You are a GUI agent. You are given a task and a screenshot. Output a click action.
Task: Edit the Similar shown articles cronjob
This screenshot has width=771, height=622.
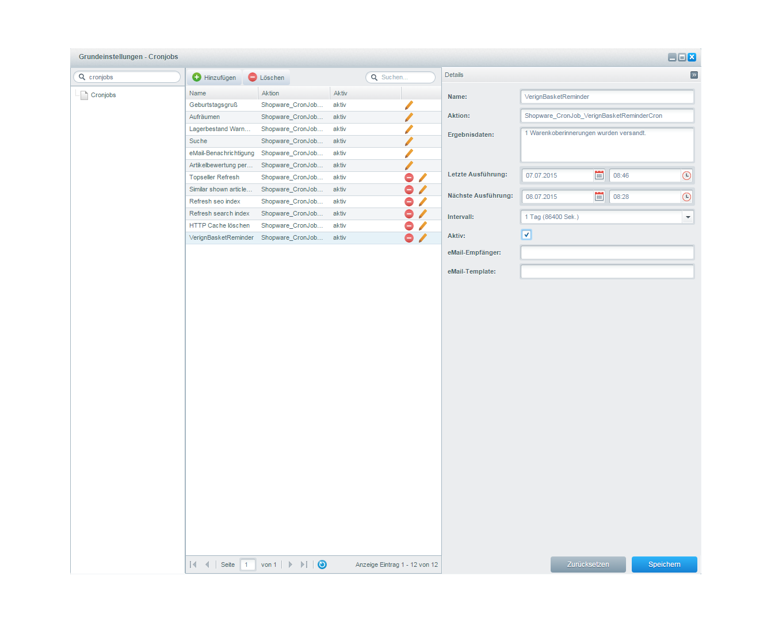coord(423,190)
